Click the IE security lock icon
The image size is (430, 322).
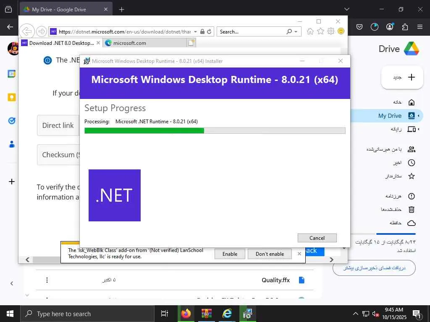[202, 32]
